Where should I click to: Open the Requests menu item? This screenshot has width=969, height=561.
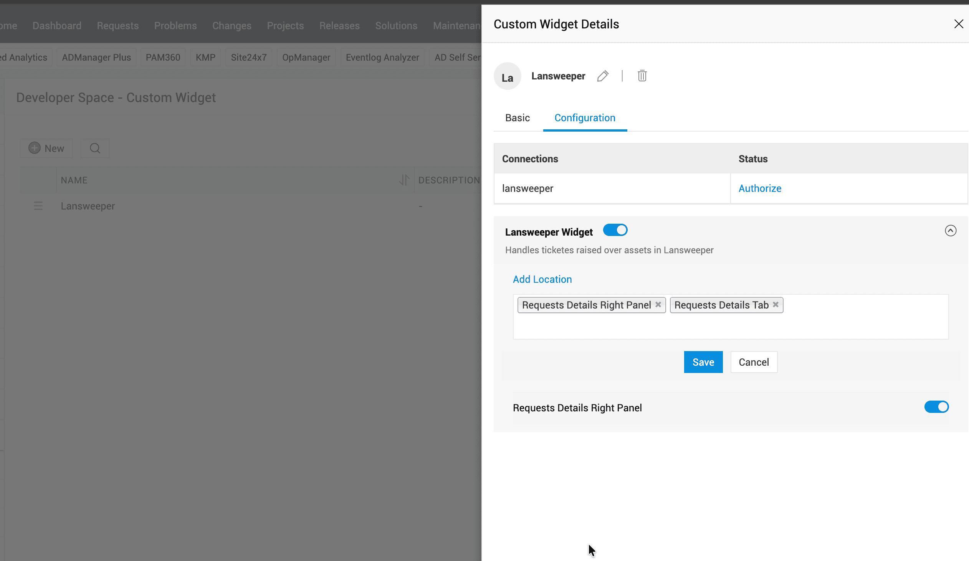click(117, 26)
